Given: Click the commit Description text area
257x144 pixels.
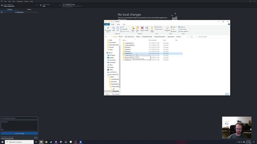Looking at the screenshot, I should pyautogui.click(x=19, y=125).
